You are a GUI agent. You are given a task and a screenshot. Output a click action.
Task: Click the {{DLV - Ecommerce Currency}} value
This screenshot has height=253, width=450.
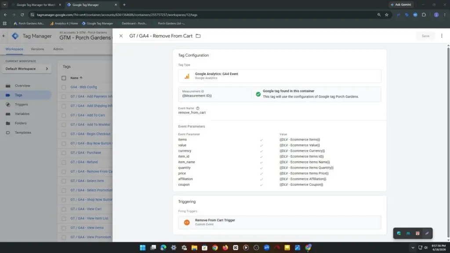click(x=302, y=151)
